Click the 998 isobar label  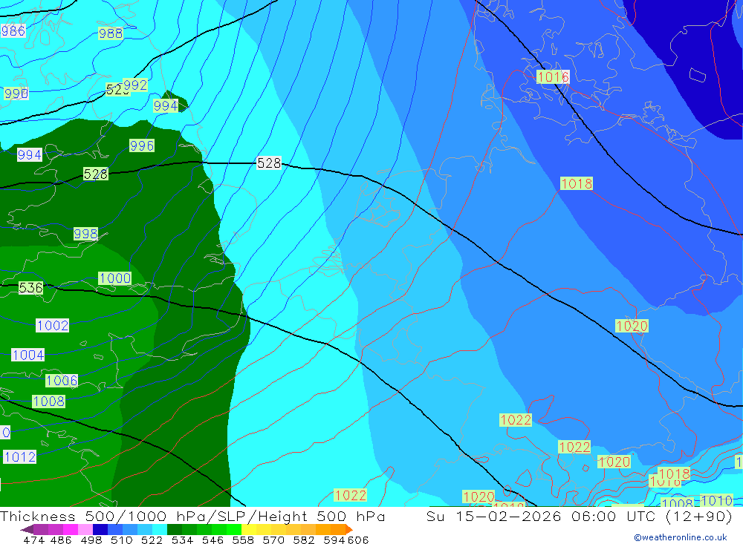(85, 234)
